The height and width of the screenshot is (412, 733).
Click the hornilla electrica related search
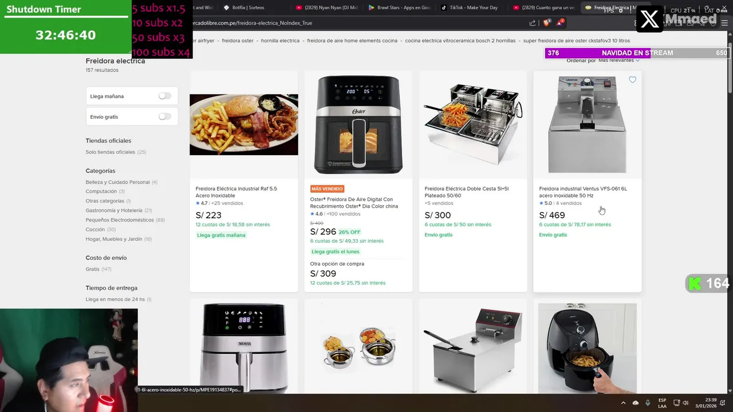coord(280,41)
